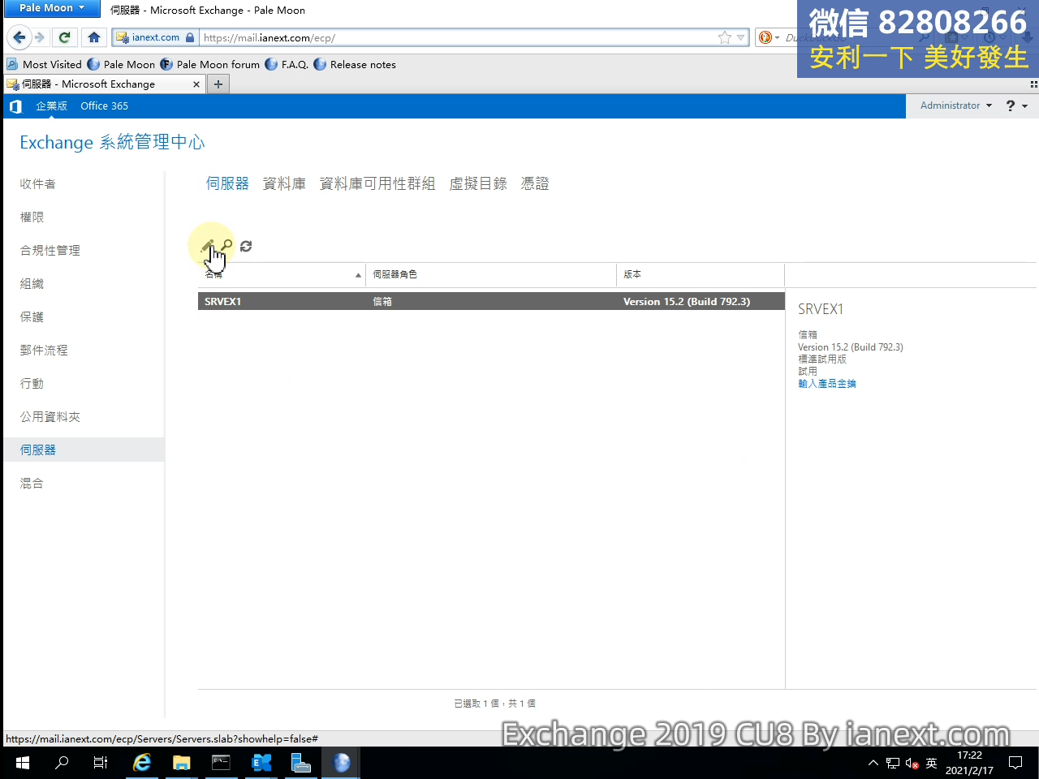Open File Explorer from the taskbar
Screen dimensions: 1039x779
click(x=181, y=763)
